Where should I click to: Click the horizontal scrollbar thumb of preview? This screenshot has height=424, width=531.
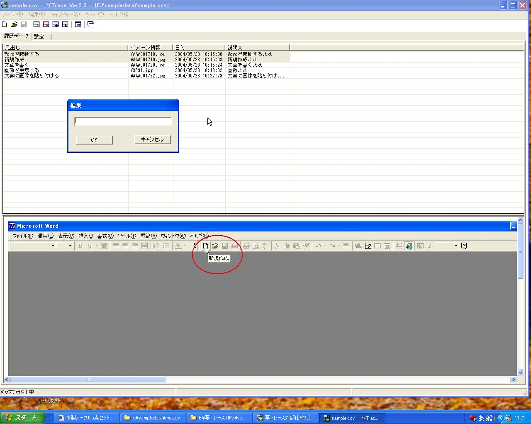[88, 380]
